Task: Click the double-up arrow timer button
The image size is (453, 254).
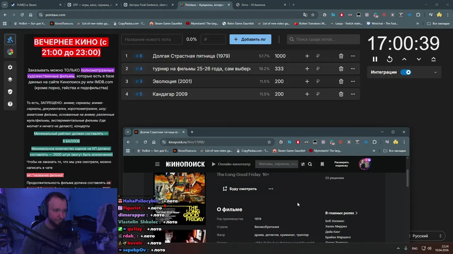Action: (433, 59)
